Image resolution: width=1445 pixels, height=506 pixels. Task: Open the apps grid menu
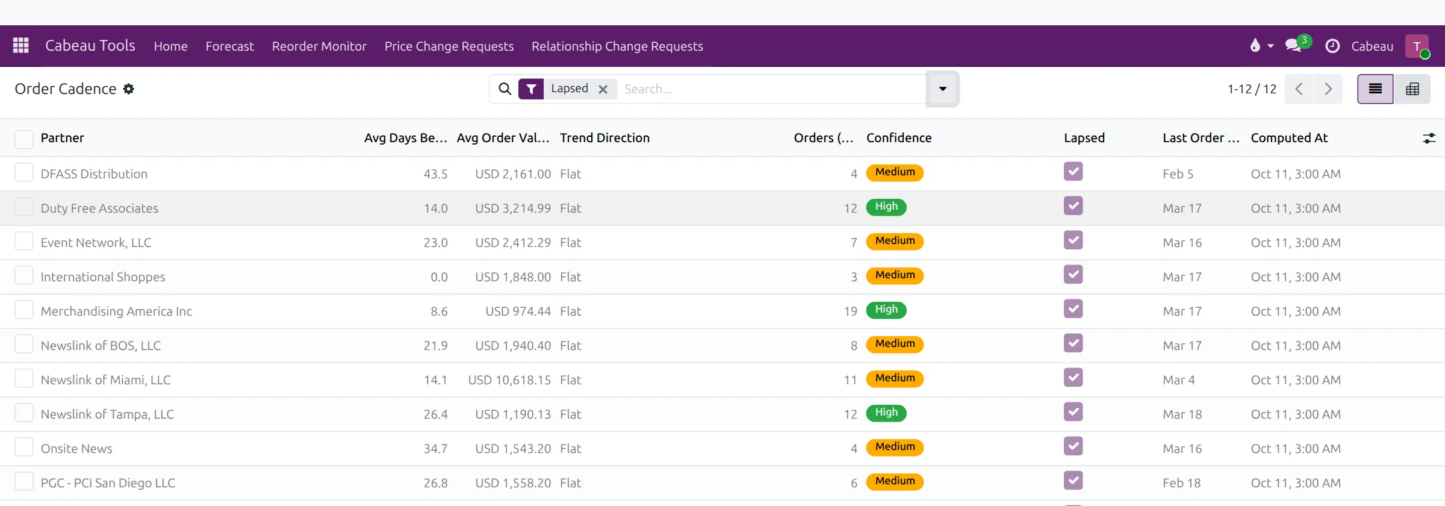click(21, 46)
